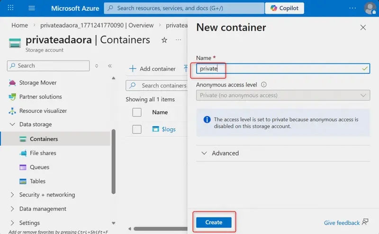Image resolution: width=379 pixels, height=234 pixels.
Task: Favorite privateadaora with the star icon
Action: coord(164,40)
